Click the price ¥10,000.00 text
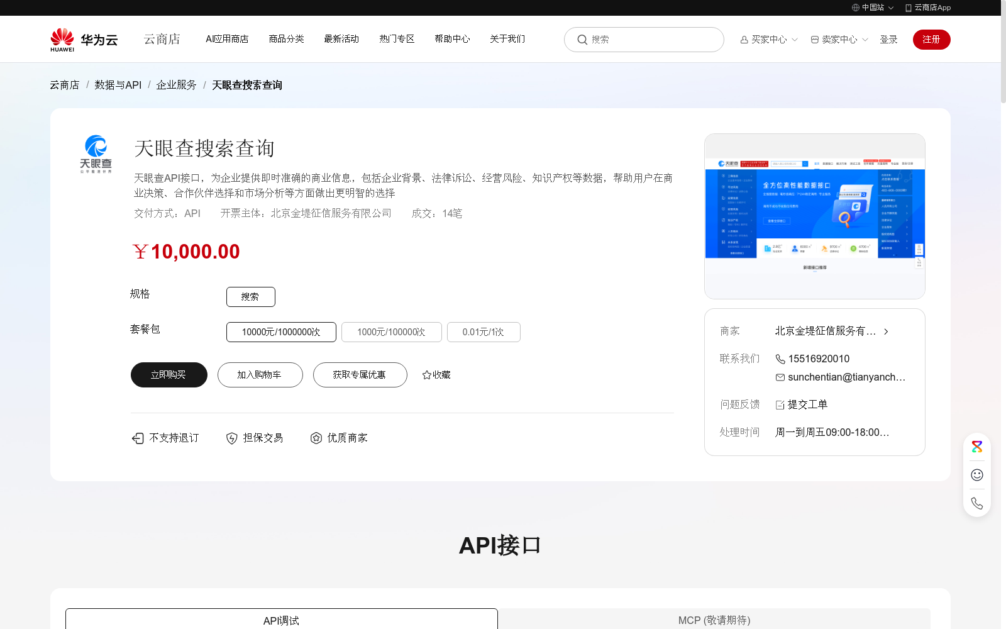The width and height of the screenshot is (1006, 629). [x=186, y=252]
